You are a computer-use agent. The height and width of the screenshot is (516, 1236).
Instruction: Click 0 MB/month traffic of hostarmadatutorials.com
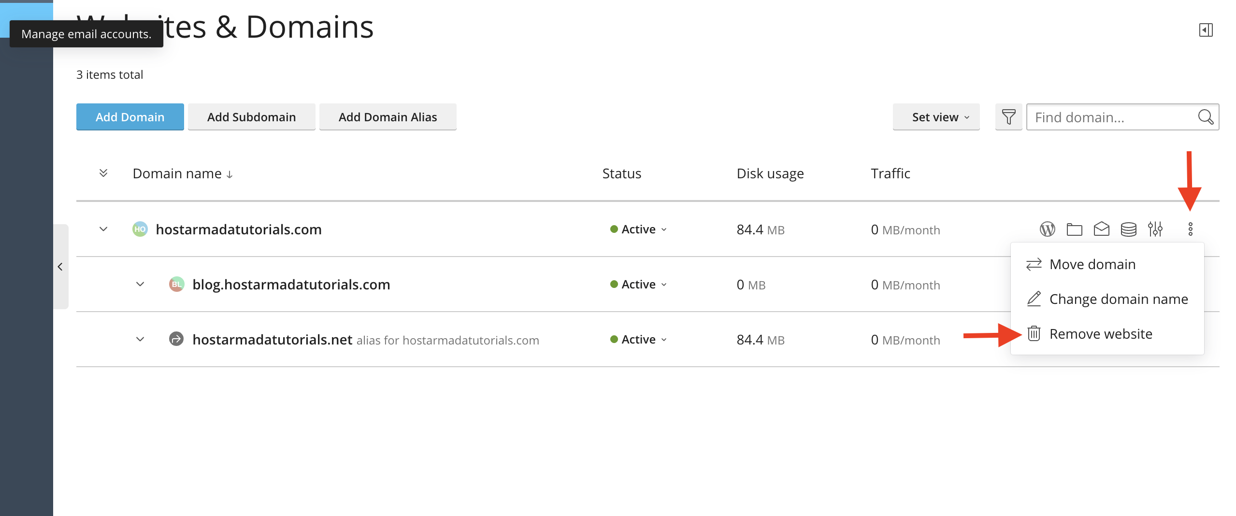[905, 230]
